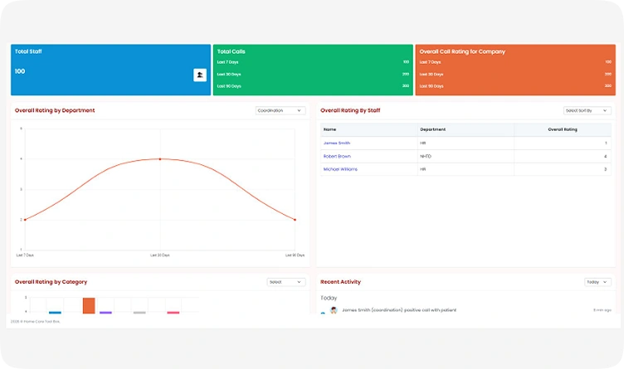Click the Overall Call Rating for Company title
624x369 pixels.
tap(462, 51)
